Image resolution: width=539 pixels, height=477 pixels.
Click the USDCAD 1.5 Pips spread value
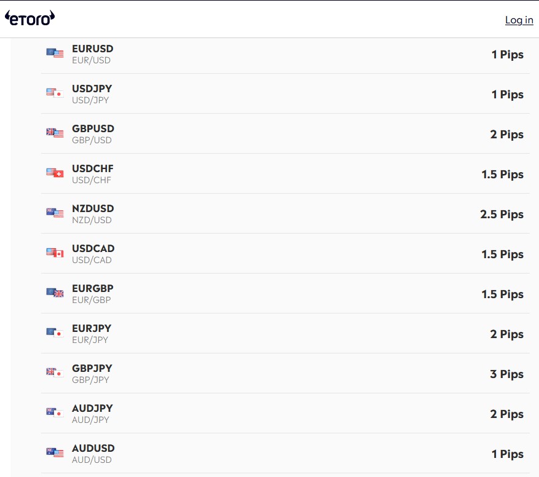click(x=503, y=254)
